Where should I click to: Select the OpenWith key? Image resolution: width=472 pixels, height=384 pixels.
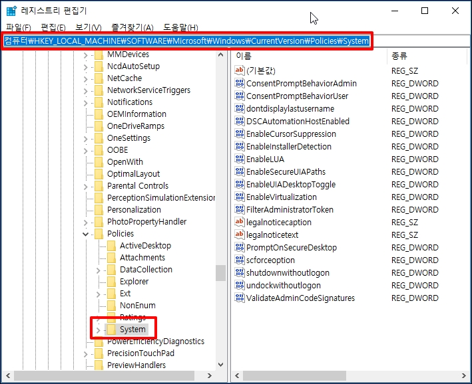point(125,162)
